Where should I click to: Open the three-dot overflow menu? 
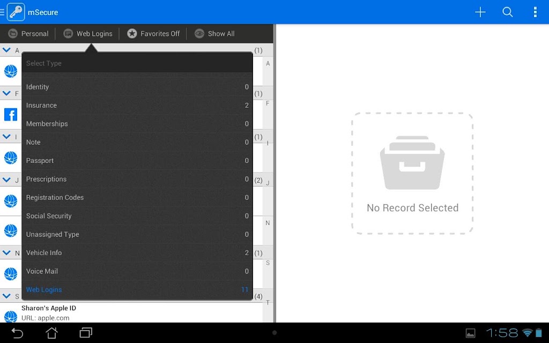click(535, 12)
